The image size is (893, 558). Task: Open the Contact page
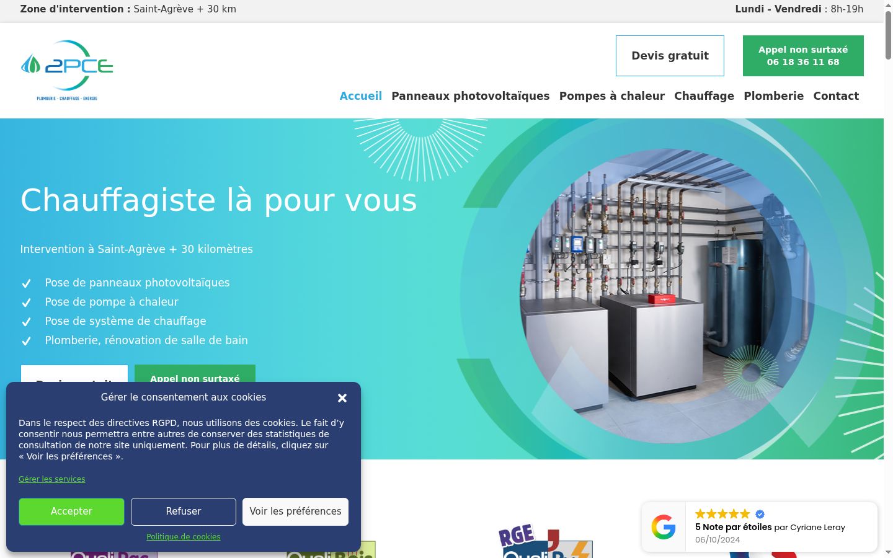pos(836,96)
